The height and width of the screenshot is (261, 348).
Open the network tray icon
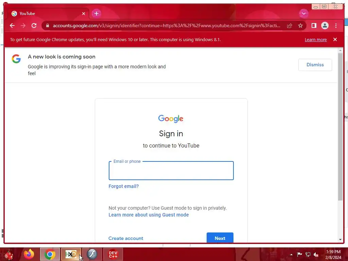coord(308,254)
